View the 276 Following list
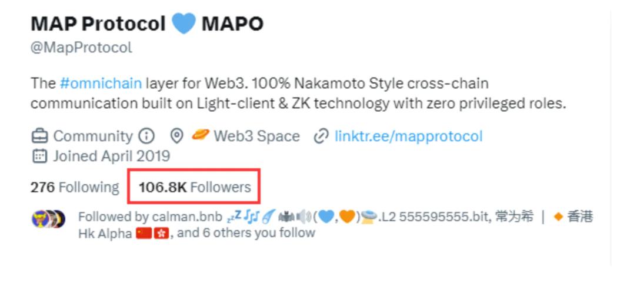The height and width of the screenshot is (296, 620). tap(75, 188)
